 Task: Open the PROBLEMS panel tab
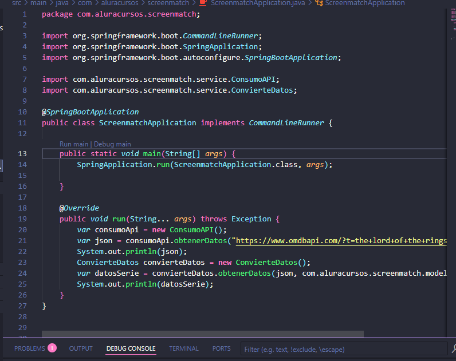click(x=30, y=348)
